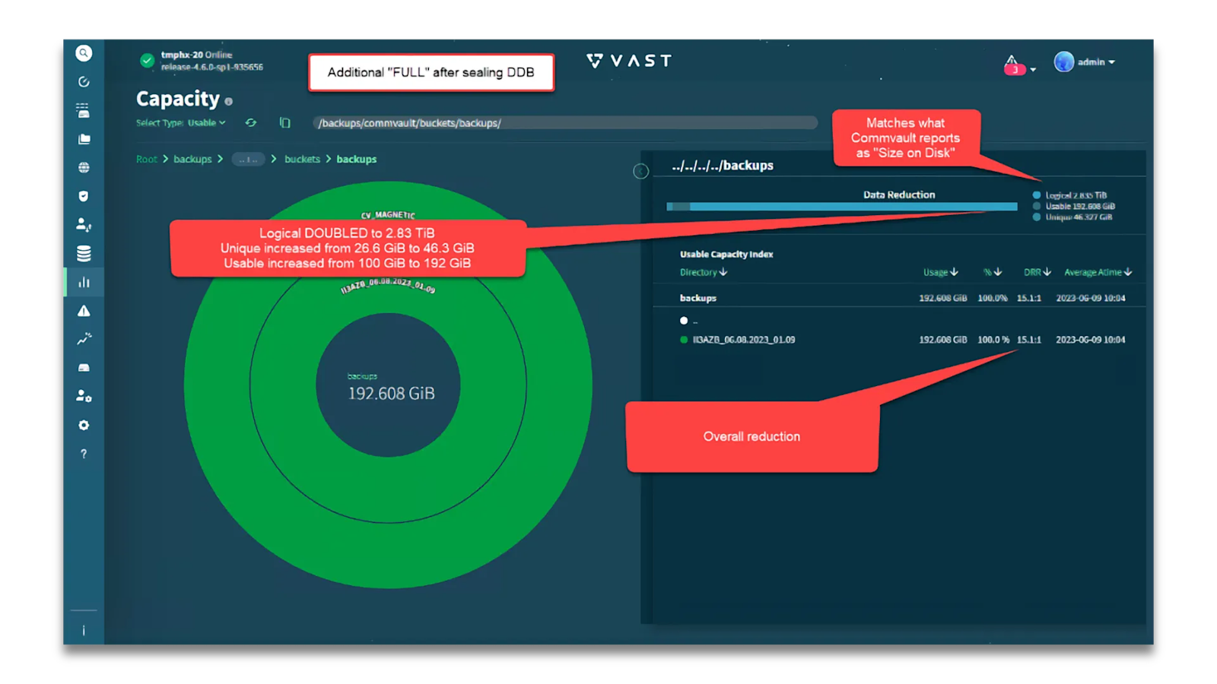
Task: Open the info icon at the sidebar bottom
Action: pos(84,630)
